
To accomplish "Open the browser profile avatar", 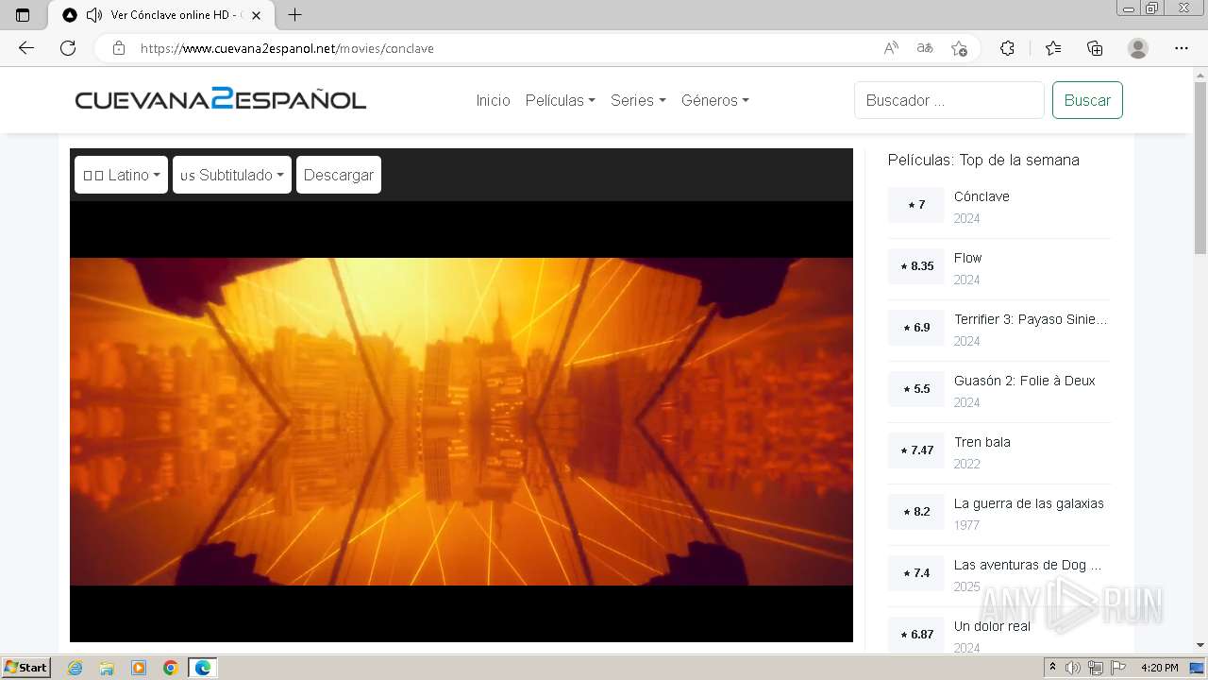I will pyautogui.click(x=1138, y=48).
